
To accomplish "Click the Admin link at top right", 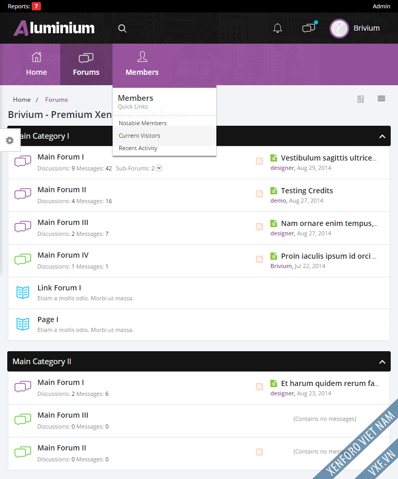I will click(381, 6).
